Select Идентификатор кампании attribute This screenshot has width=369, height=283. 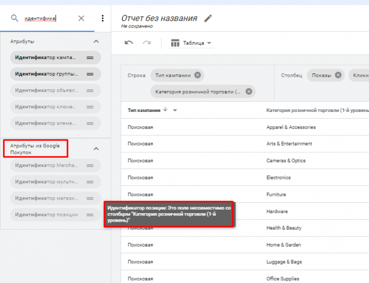[48, 58]
